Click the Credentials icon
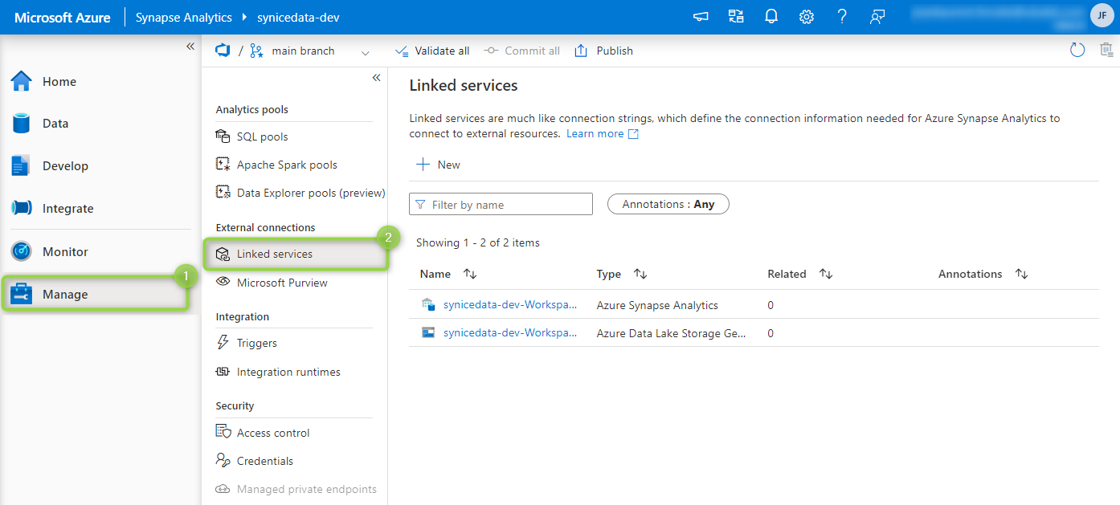The height and width of the screenshot is (505, 1120). 223,460
